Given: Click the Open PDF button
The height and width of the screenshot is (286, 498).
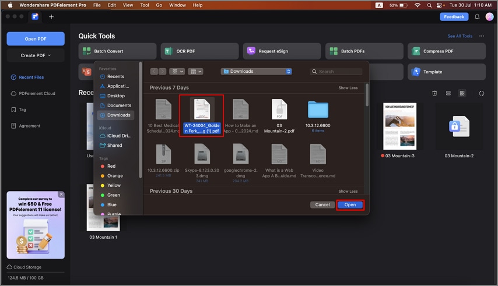Looking at the screenshot, I should (36, 38).
